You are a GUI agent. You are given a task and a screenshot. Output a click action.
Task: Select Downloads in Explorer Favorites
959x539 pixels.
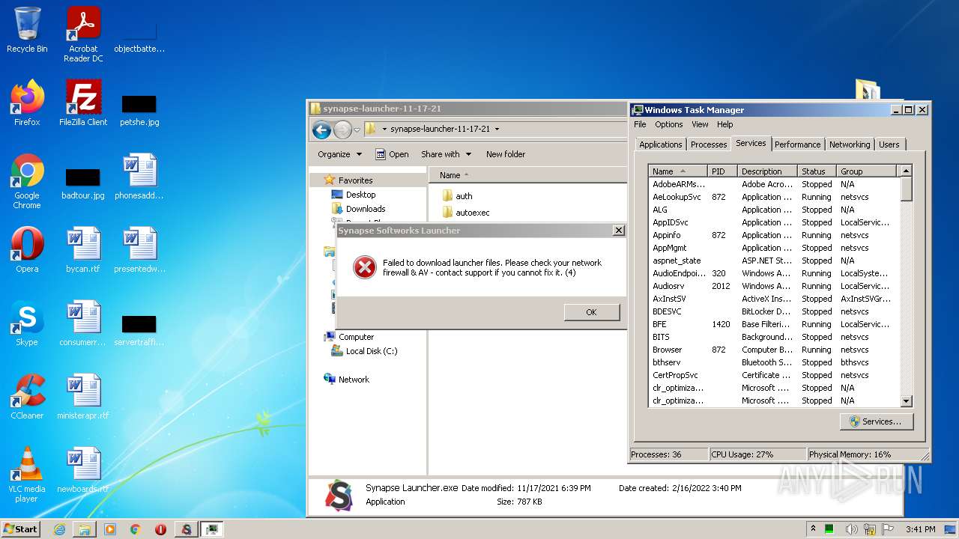[x=366, y=209]
